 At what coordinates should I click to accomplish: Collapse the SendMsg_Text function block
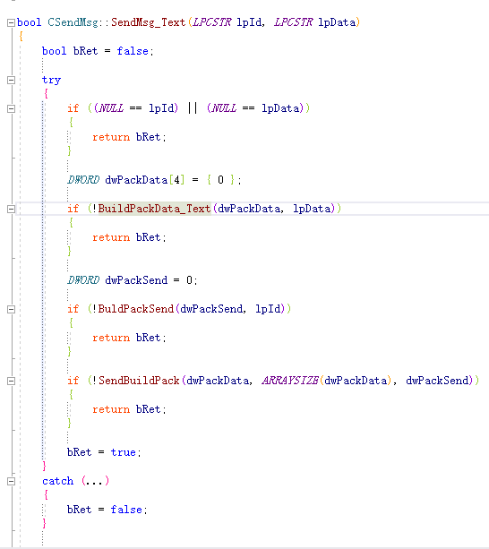click(x=12, y=22)
